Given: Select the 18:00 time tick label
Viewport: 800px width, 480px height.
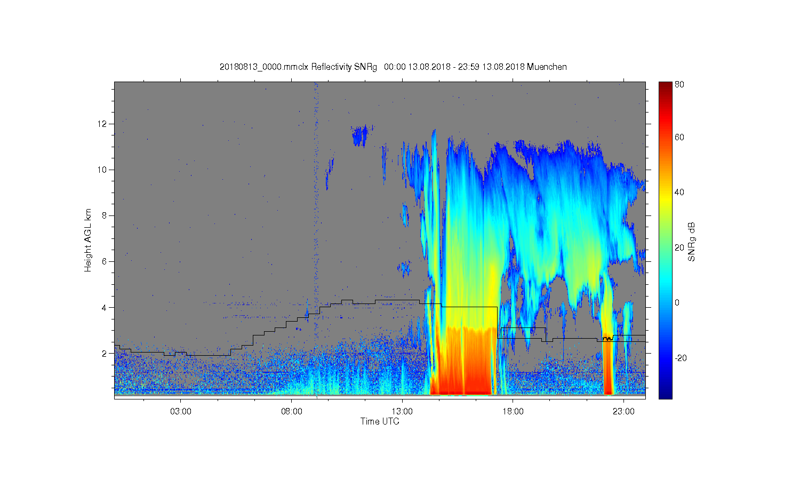Looking at the screenshot, I should pos(513,411).
